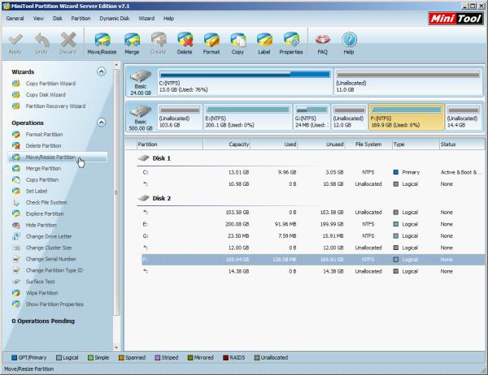Select C:(NTFS) block in disk map
The height and width of the screenshot is (375, 488).
point(245,82)
